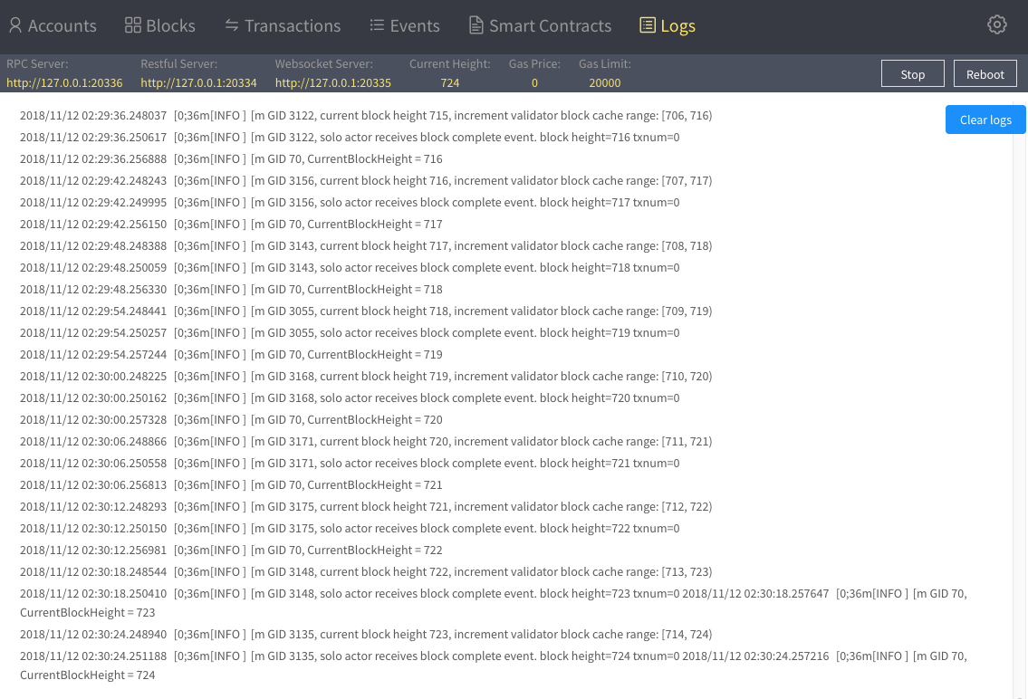1028x699 pixels.
Task: Open the Accounts tab
Action: [53, 25]
